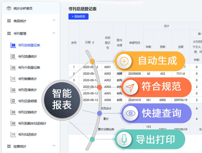Click the 累计 summary row label
This screenshot has width=202, height=153.
tap(106, 119)
